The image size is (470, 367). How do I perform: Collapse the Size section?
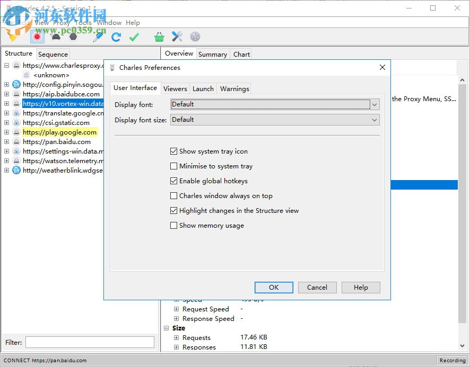[x=167, y=328]
